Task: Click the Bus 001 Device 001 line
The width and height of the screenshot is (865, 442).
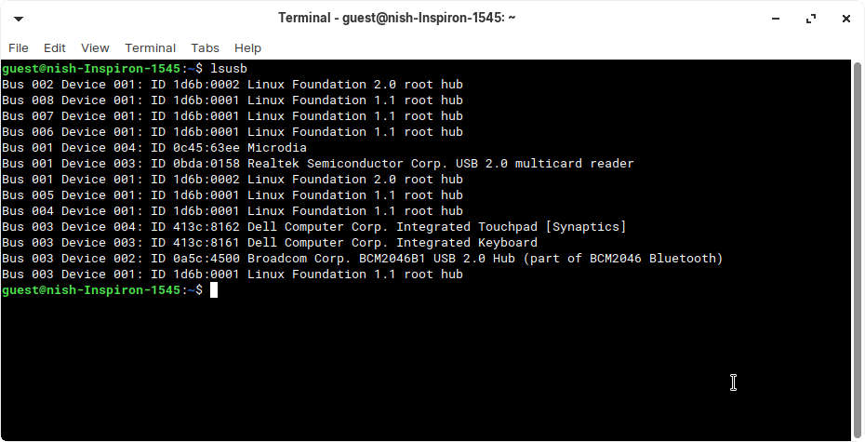Action: (x=233, y=180)
